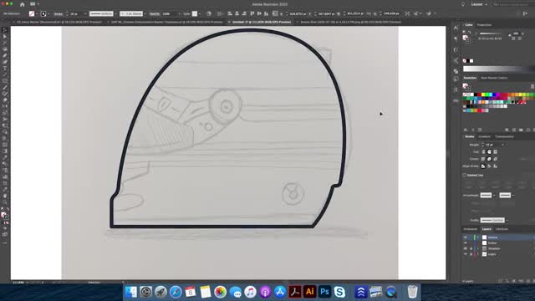The image size is (535, 301).
Task: Choose the Miter Join corner icon
Action: pyautogui.click(x=483, y=159)
